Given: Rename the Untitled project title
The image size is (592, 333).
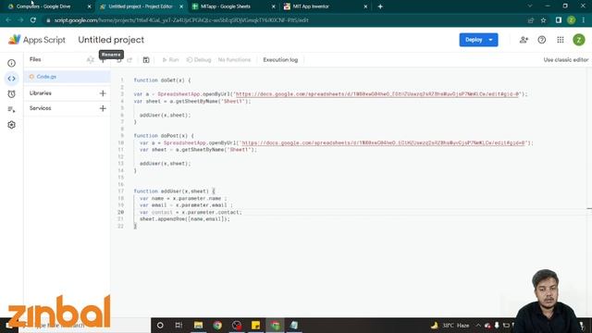Looking at the screenshot, I should 111,40.
